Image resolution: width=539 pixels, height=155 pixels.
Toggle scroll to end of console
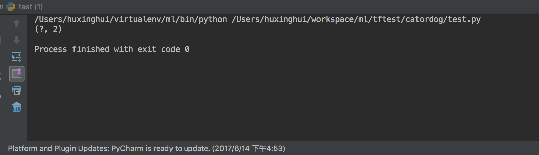tap(17, 73)
